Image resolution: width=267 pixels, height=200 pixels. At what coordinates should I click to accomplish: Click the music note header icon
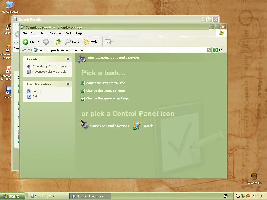(82, 59)
